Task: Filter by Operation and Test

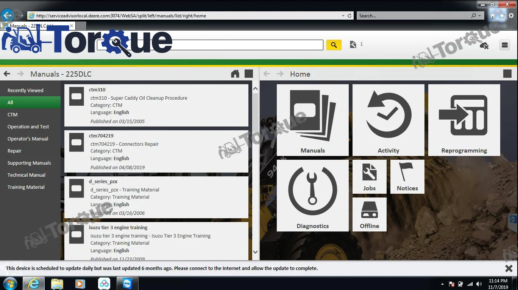Action: (30, 127)
